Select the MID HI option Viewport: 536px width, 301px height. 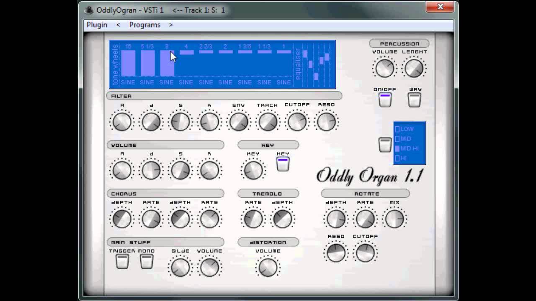[x=407, y=148]
